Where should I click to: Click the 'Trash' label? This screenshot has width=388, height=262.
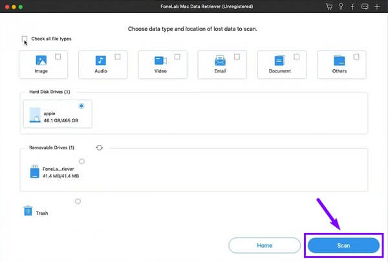coord(42,213)
